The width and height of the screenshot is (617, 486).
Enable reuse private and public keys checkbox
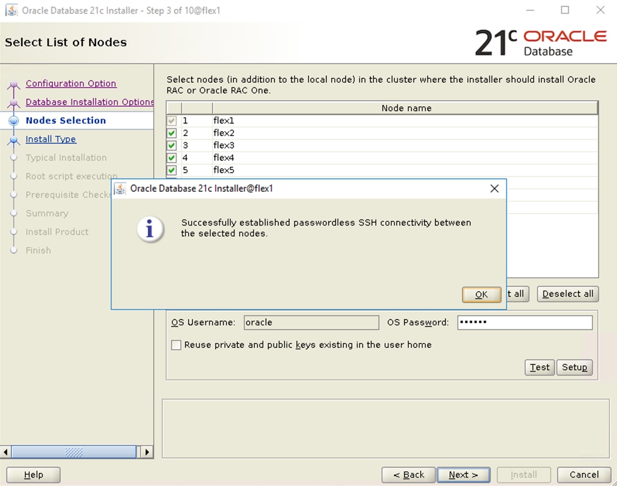pyautogui.click(x=176, y=345)
